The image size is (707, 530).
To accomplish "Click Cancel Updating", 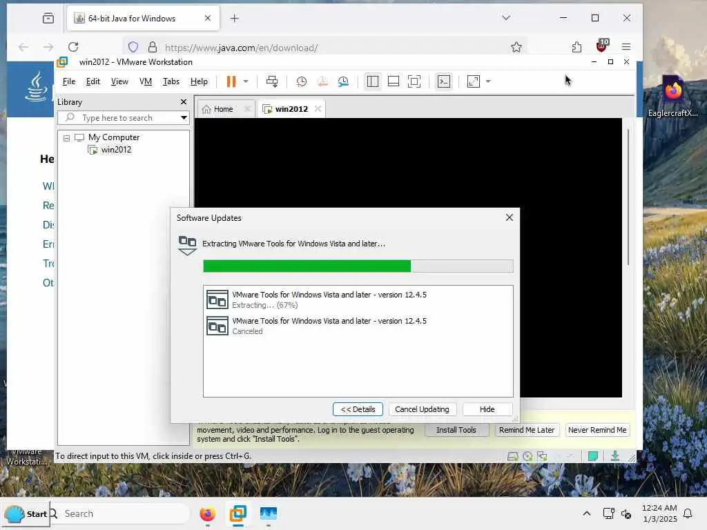I will click(422, 409).
